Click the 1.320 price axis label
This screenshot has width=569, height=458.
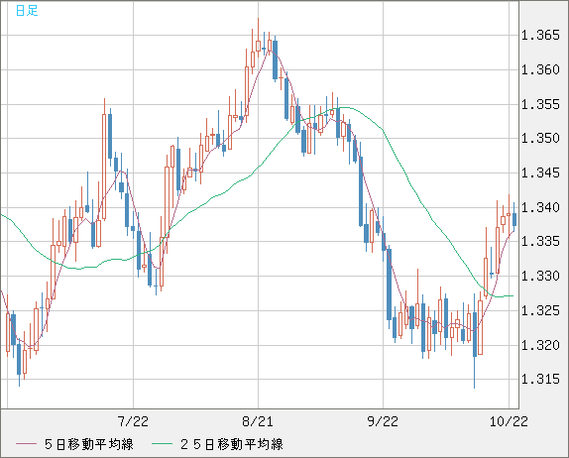coord(540,345)
